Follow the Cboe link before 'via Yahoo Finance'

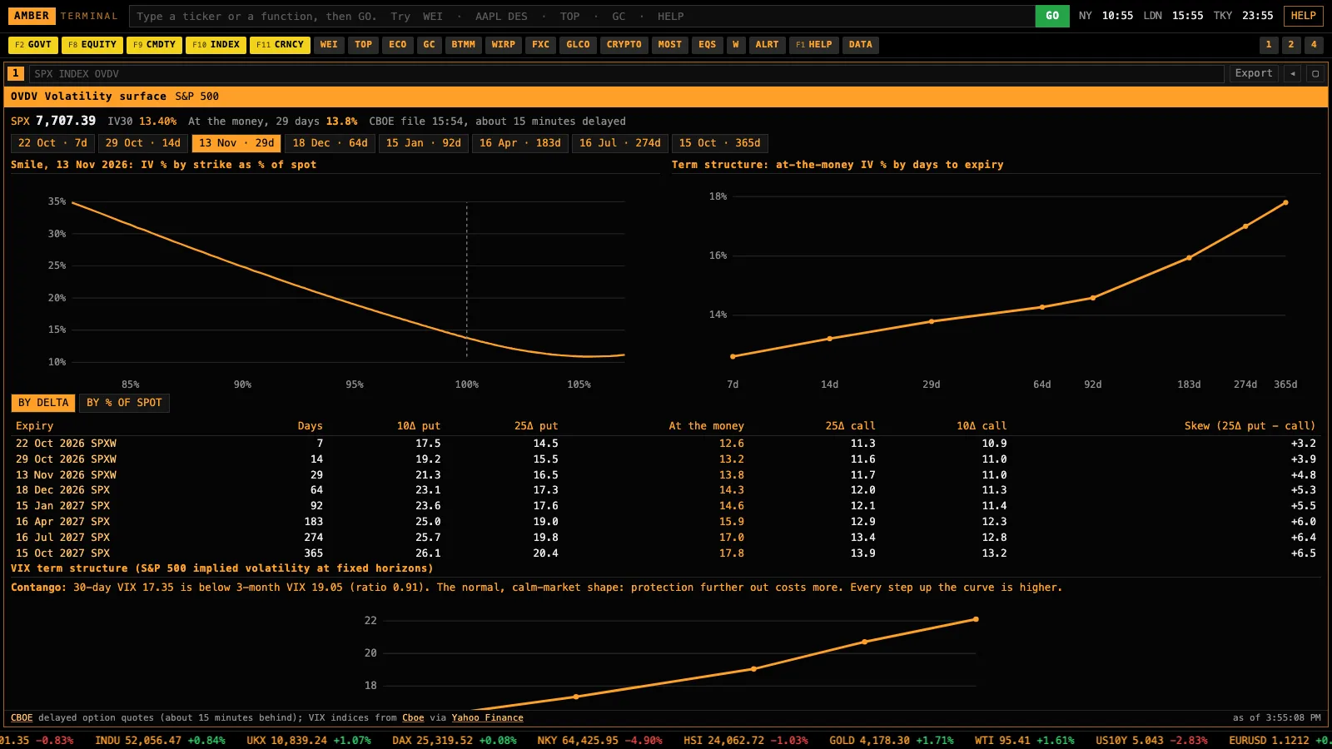click(x=413, y=718)
